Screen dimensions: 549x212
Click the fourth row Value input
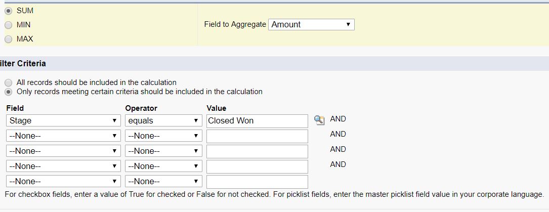pyautogui.click(x=257, y=166)
